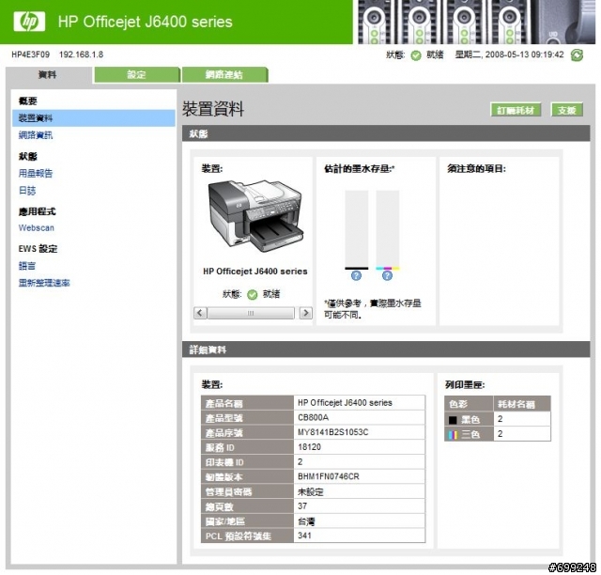Open 用量報告 sidebar link
Screen dimensions: 601x575
click(36, 174)
